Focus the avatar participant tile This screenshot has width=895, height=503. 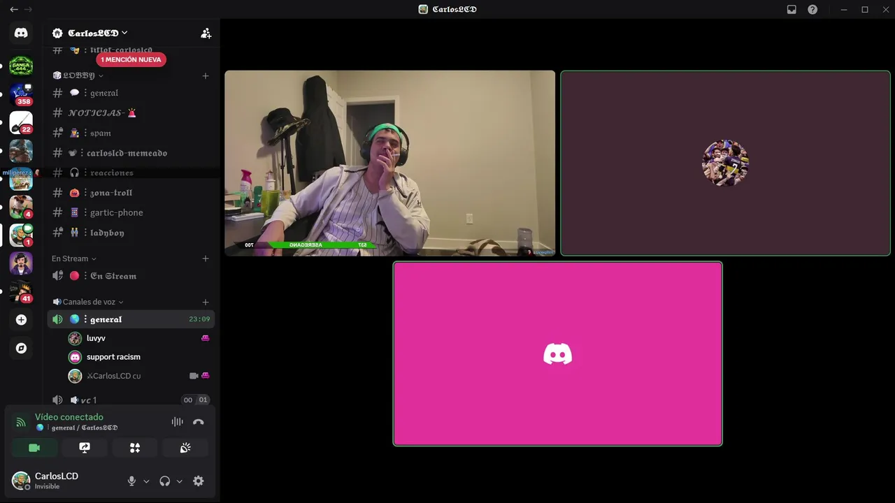pyautogui.click(x=725, y=163)
